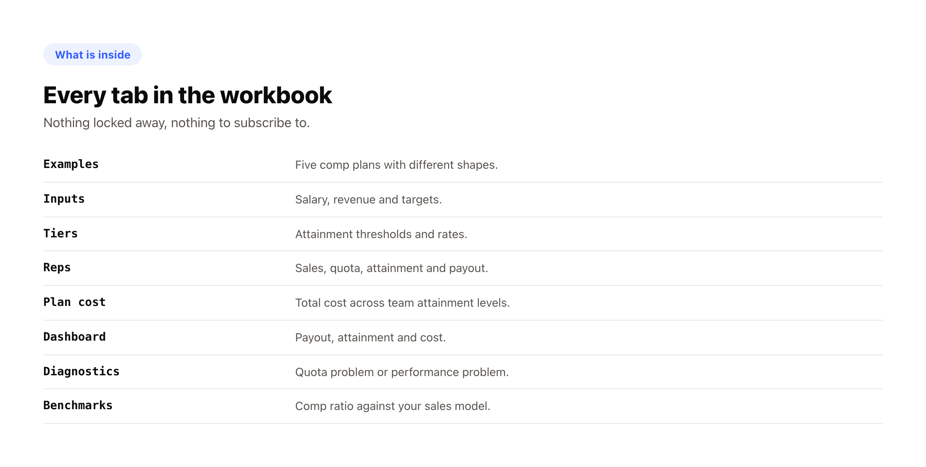Click the Dashboard row label
Screen dimensions: 926x467
[74, 337]
